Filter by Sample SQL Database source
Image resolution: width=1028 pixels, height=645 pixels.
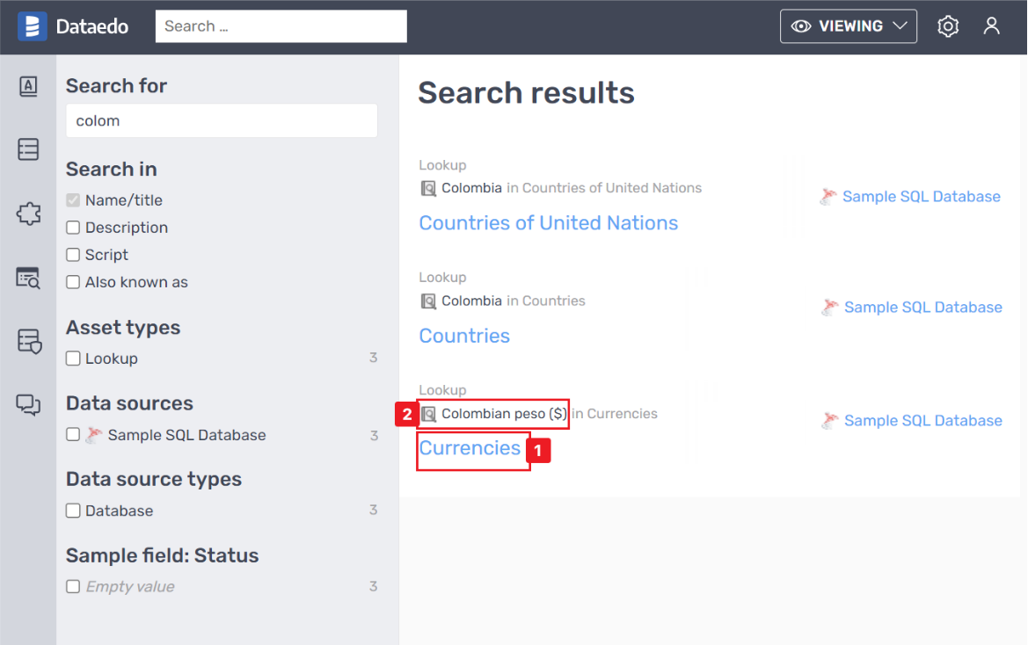click(x=74, y=435)
